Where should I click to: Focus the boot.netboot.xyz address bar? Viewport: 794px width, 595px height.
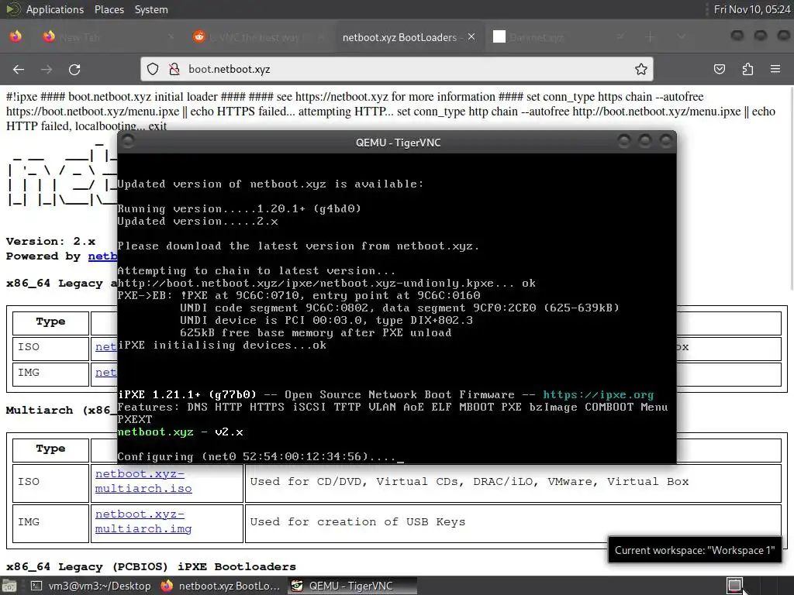(x=397, y=69)
